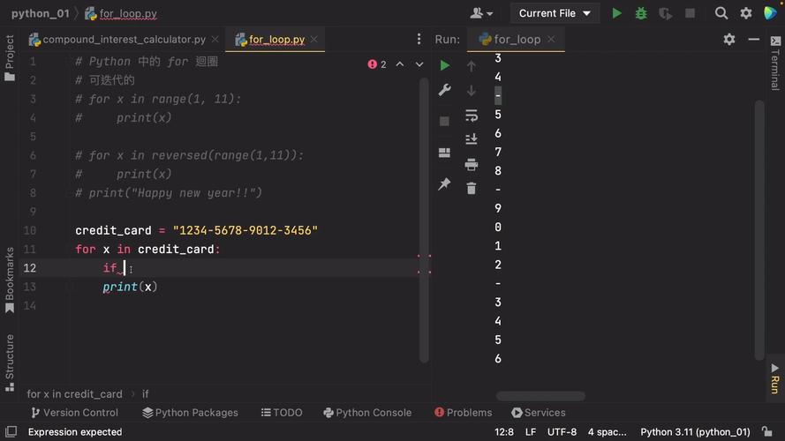Open the Terminal tool window
Viewport: 785px width, 441px height.
pyautogui.click(x=775, y=64)
